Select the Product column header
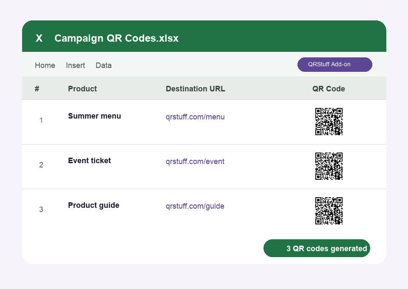 click(x=82, y=89)
